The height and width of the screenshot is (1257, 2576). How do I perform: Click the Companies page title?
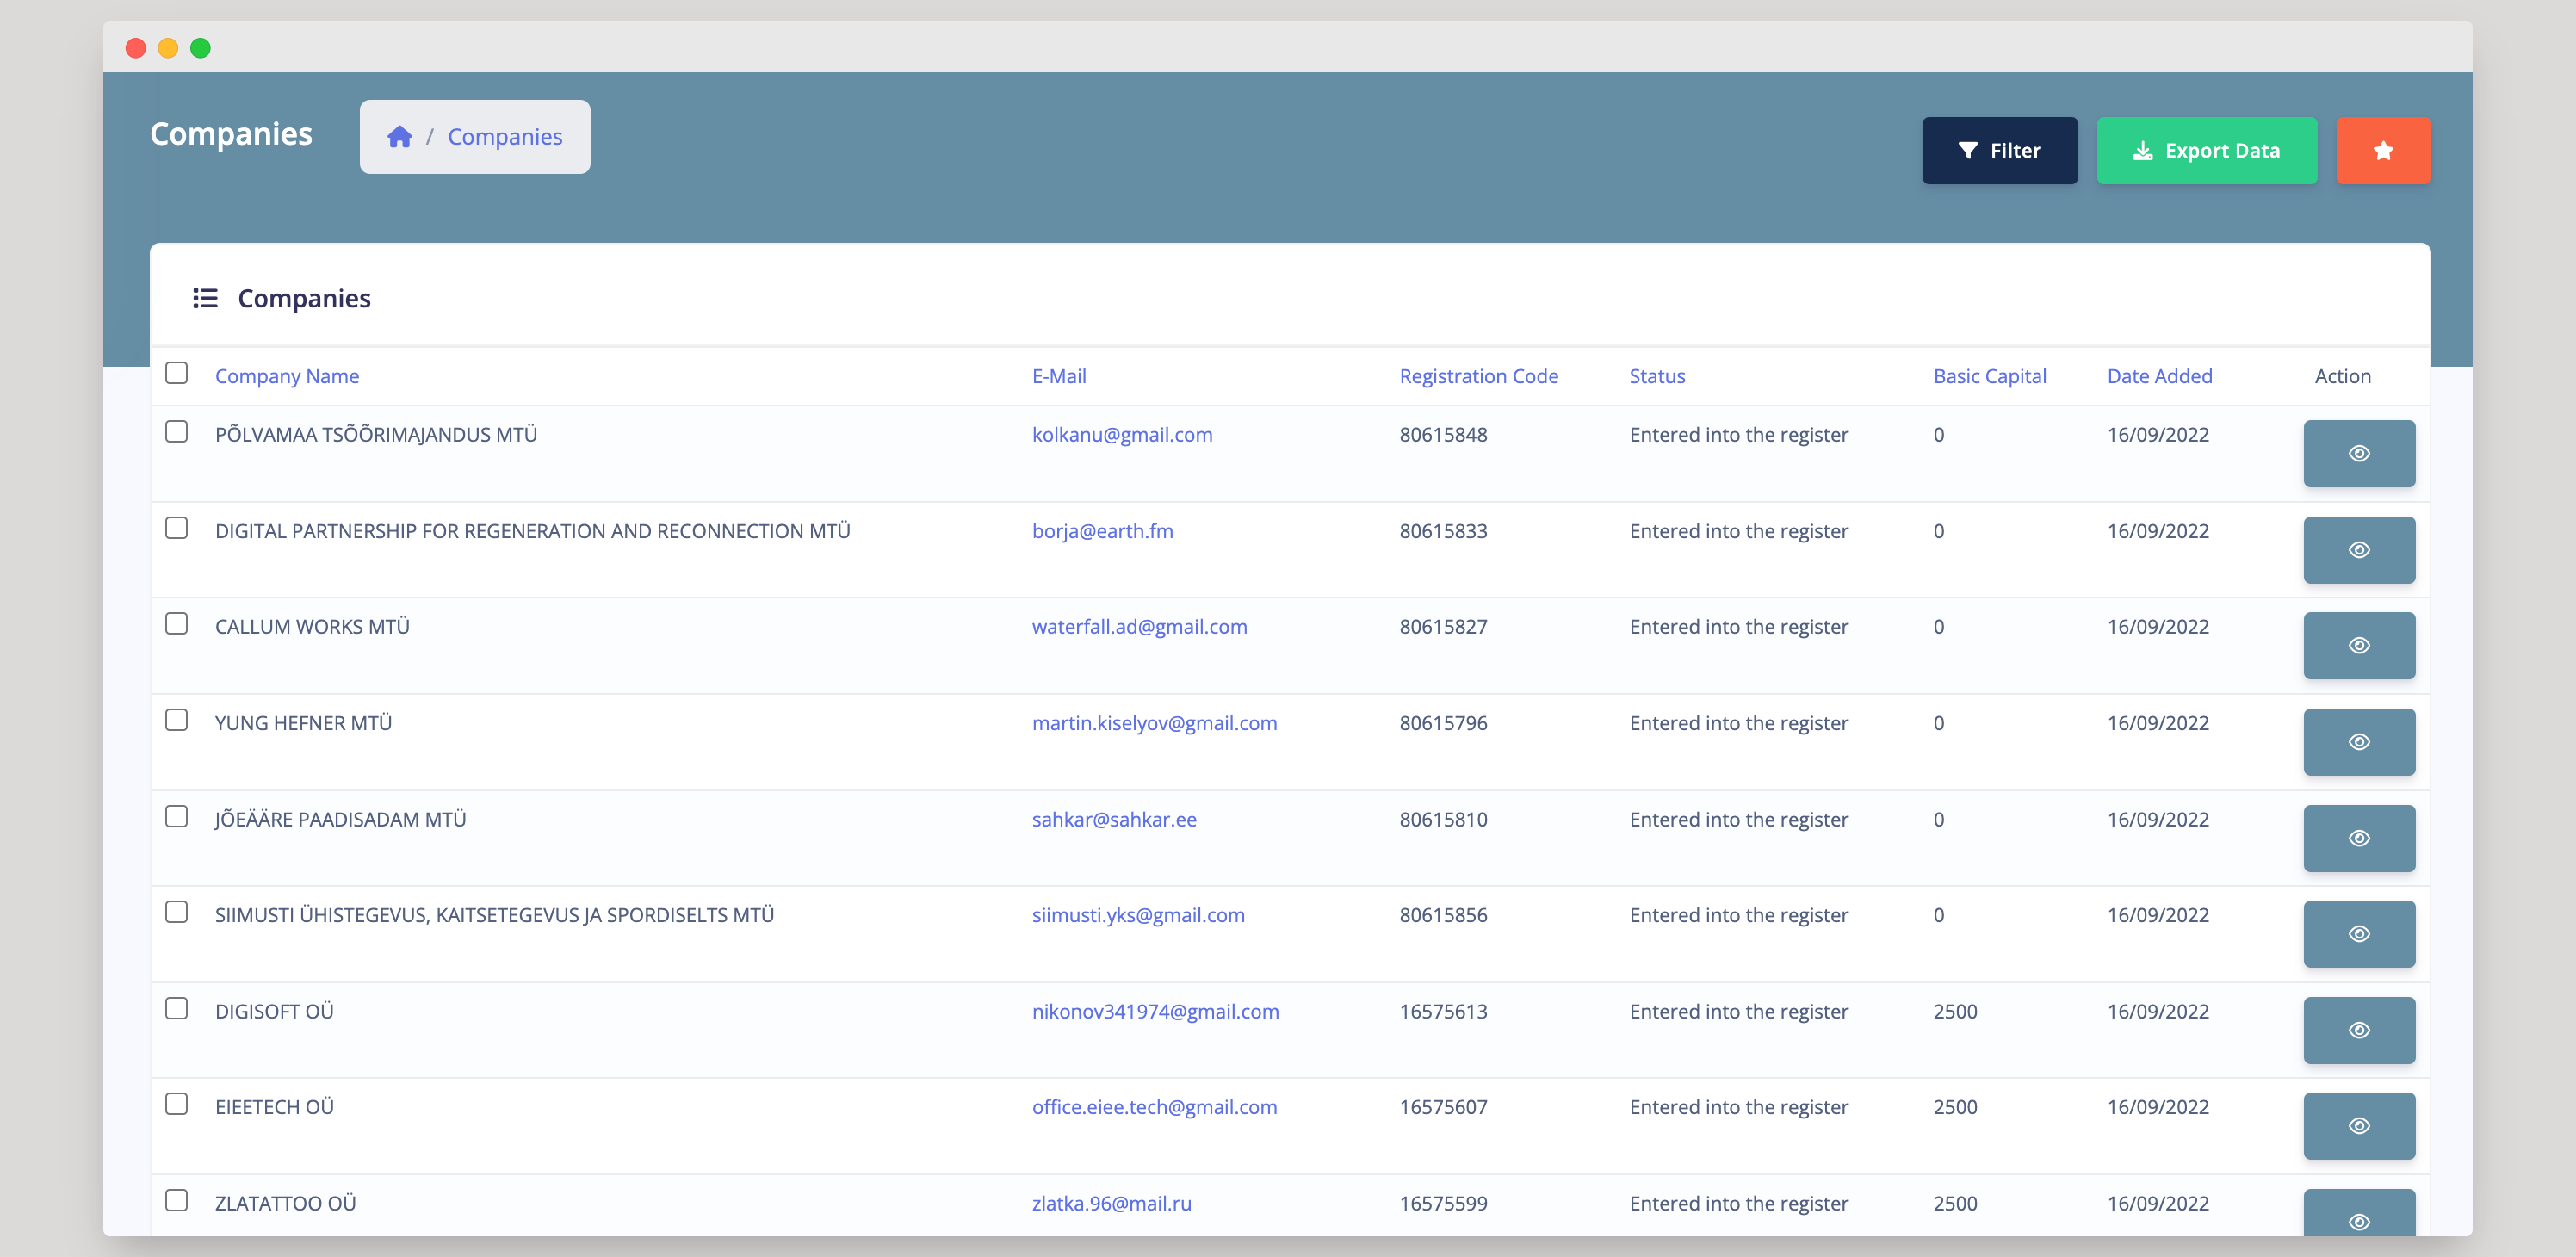(231, 134)
